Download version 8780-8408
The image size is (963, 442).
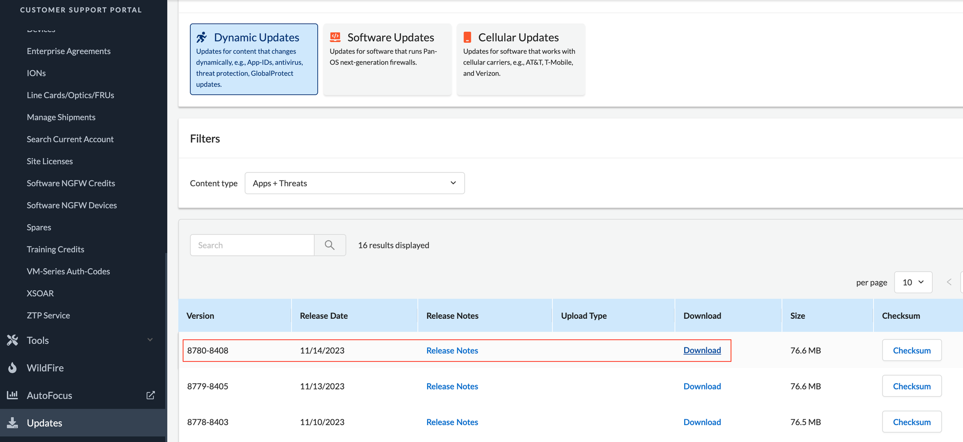tap(702, 351)
